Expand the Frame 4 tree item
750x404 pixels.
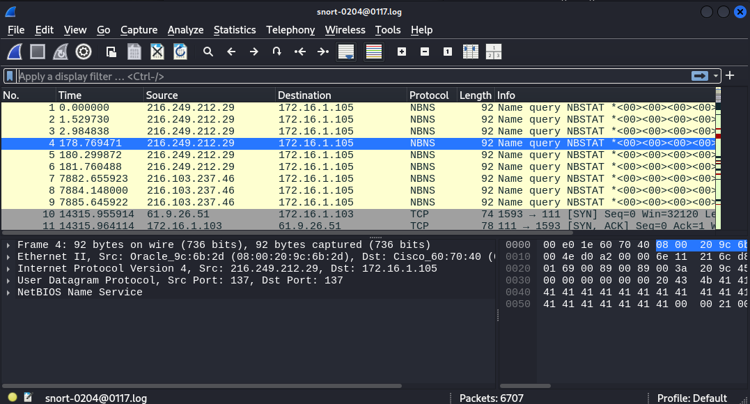(x=8, y=245)
